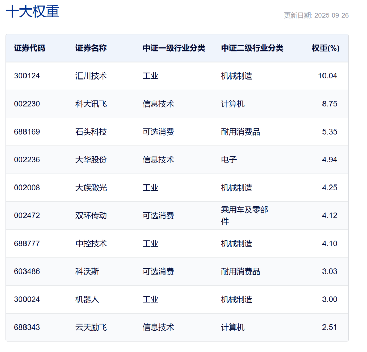Select the 机器人 name cell
This screenshot has width=367, height=352.
point(87,299)
